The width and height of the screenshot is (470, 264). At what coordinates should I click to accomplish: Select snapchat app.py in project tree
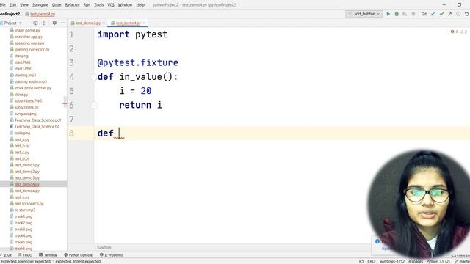29,37
